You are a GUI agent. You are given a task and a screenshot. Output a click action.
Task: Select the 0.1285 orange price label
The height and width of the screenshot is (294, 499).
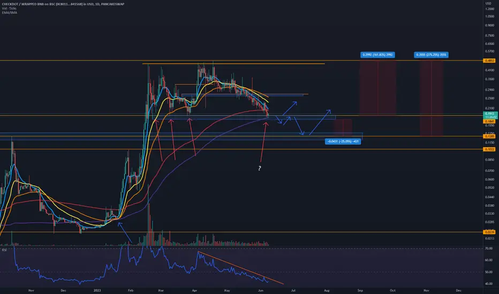pyautogui.click(x=489, y=136)
